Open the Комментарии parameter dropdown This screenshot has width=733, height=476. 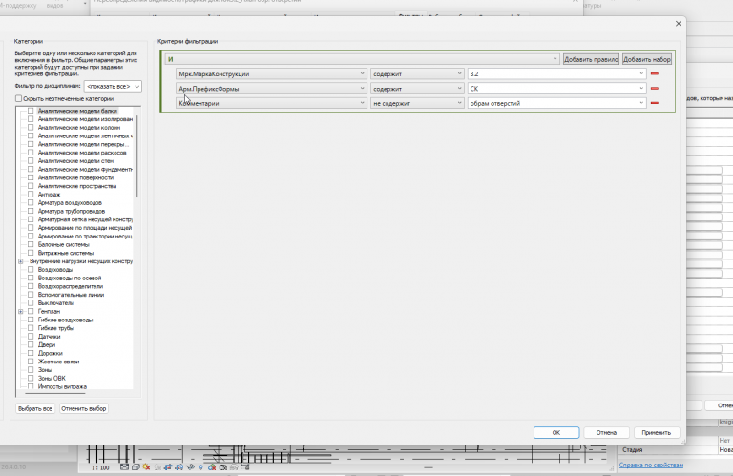(271, 103)
